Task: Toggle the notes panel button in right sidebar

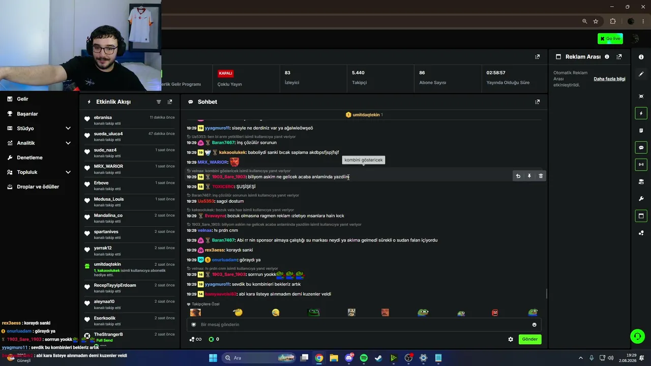Action: [x=641, y=131]
